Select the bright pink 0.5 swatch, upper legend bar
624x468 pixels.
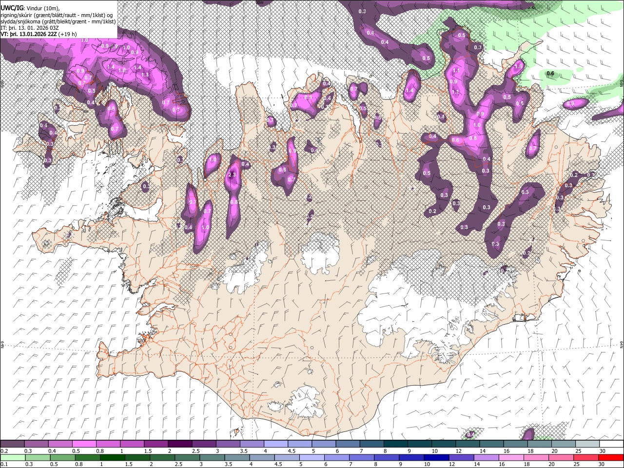(x=84, y=444)
